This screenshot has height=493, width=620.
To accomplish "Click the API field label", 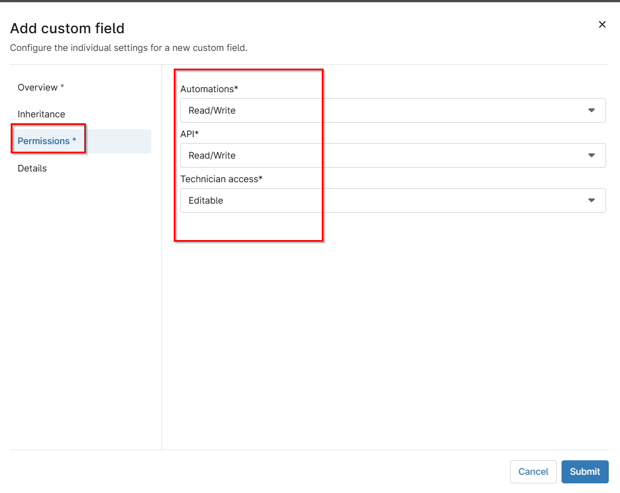I will click(189, 134).
